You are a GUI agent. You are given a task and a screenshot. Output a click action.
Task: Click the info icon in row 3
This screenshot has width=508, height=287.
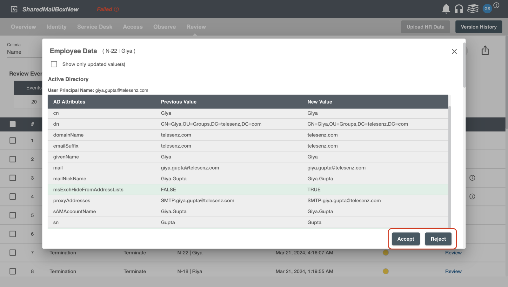click(x=472, y=178)
